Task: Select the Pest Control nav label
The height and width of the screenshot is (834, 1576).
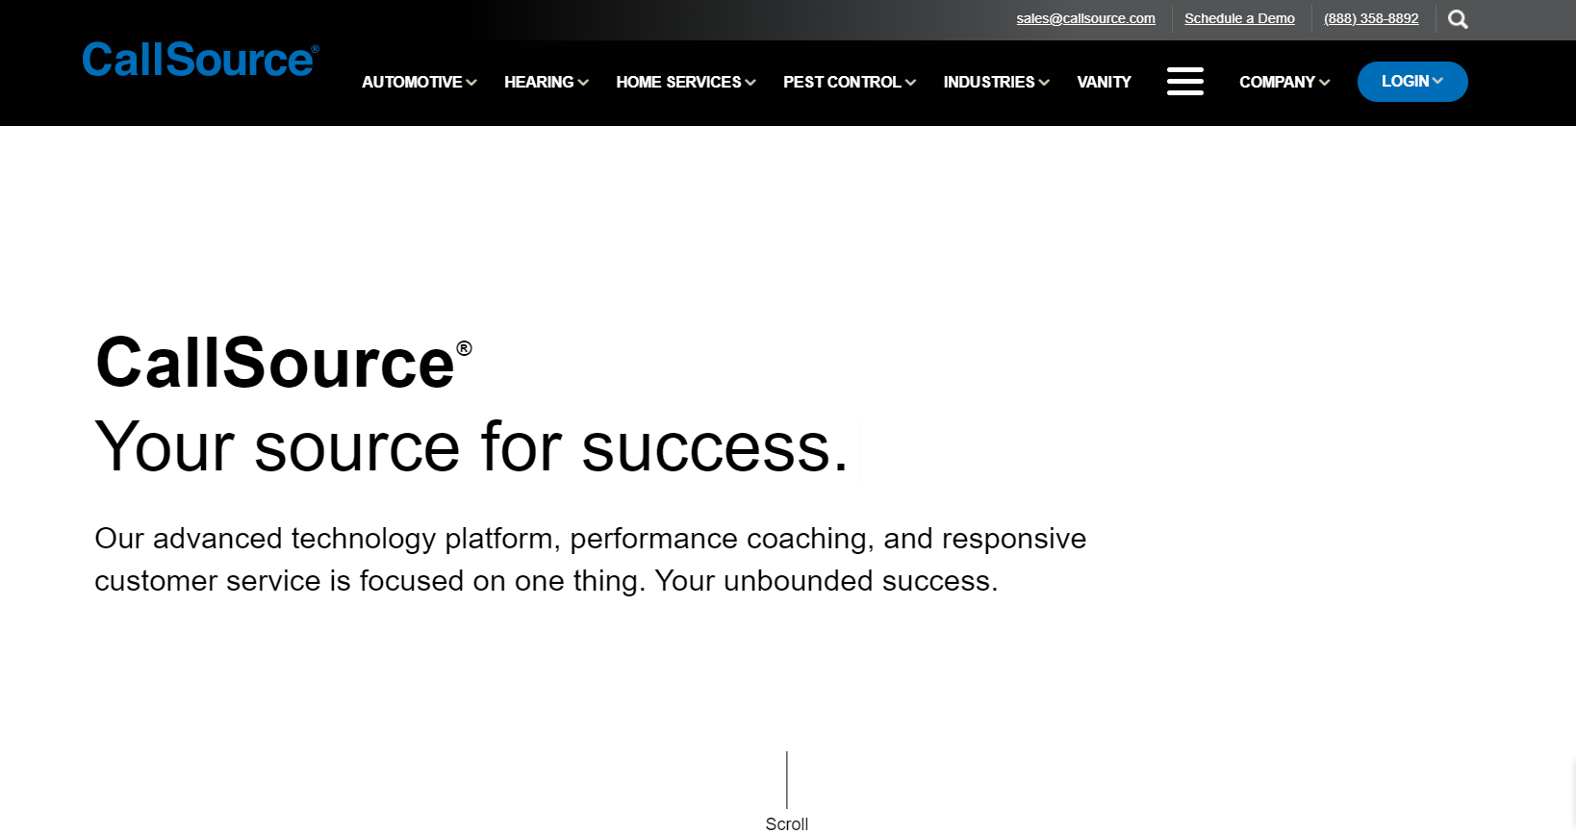Action: tap(842, 82)
